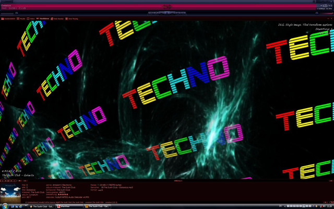Viewport: 334px width, 209px height.
Task: Click THE SUSHI CLUB artist text in the top bar
Action: coord(14,8)
